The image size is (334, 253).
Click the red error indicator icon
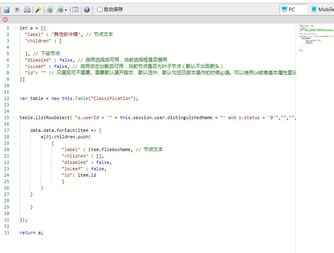(x=5, y=20)
